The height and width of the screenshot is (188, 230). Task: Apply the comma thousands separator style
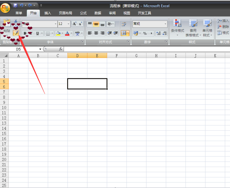(151, 34)
